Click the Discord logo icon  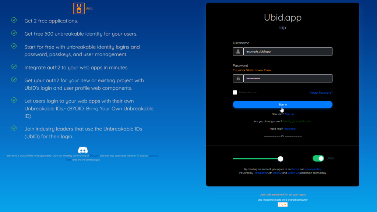coord(83,150)
